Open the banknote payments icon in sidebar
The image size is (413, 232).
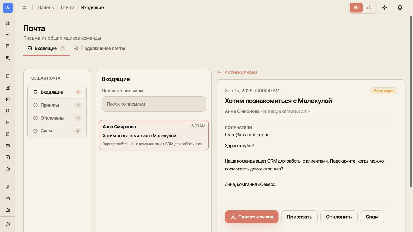click(8, 146)
